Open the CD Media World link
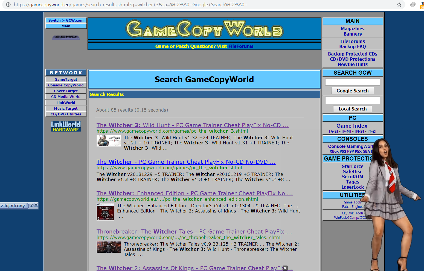This screenshot has height=271, width=424. click(x=66, y=97)
